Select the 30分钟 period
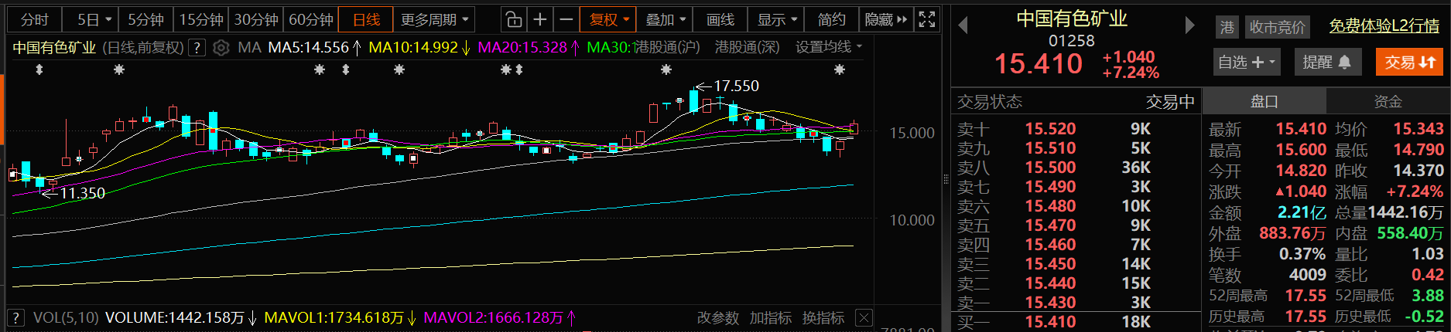 pos(256,20)
